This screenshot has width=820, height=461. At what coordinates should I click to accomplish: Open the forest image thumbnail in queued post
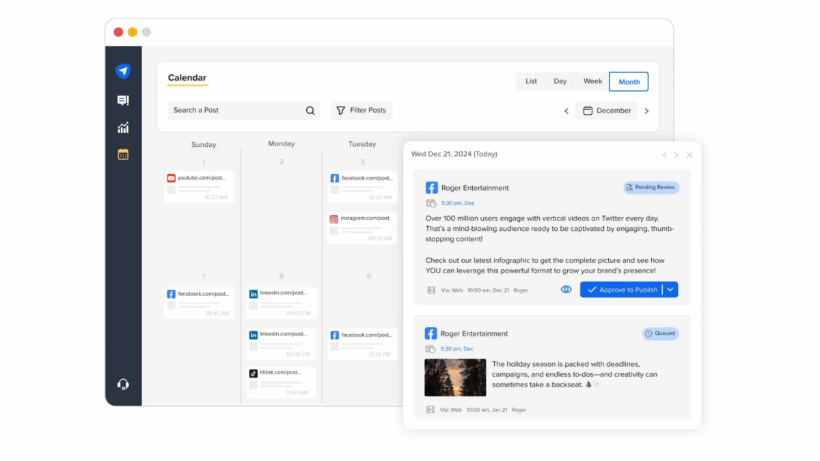(455, 378)
